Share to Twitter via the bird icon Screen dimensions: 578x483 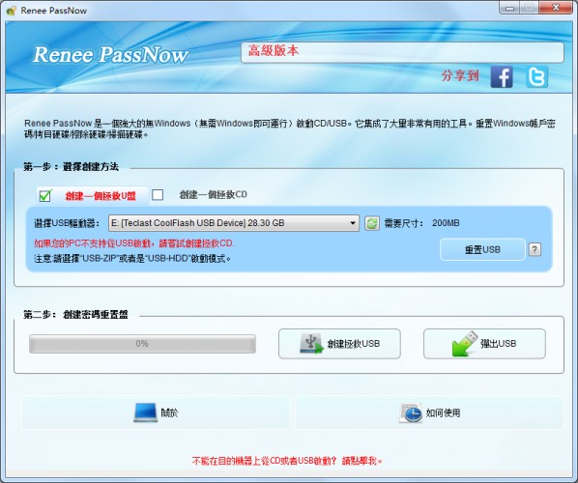[x=536, y=76]
